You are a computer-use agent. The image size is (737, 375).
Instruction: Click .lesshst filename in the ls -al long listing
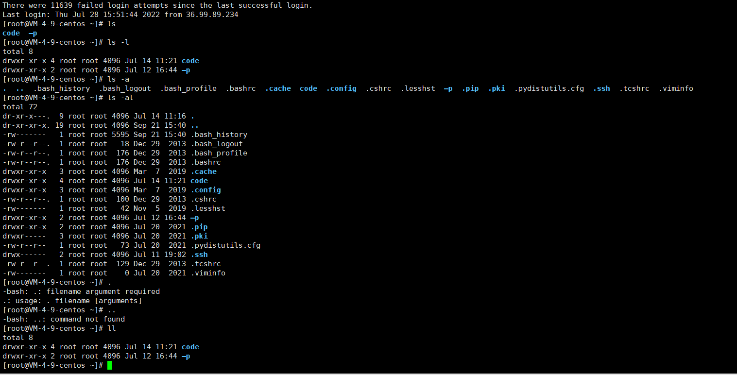pos(208,208)
